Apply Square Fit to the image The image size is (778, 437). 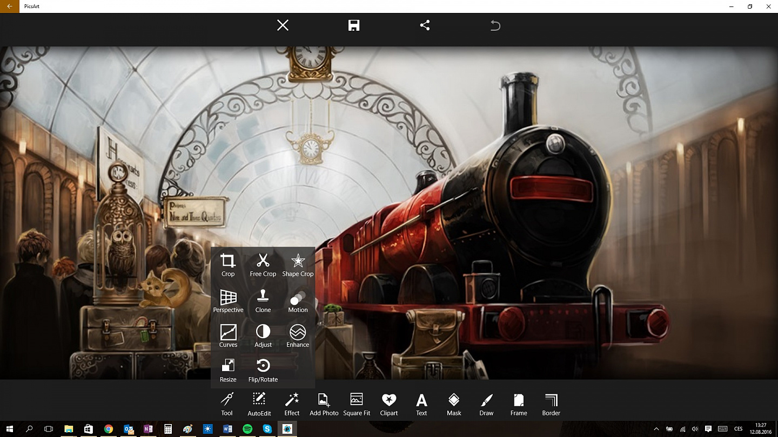(357, 405)
